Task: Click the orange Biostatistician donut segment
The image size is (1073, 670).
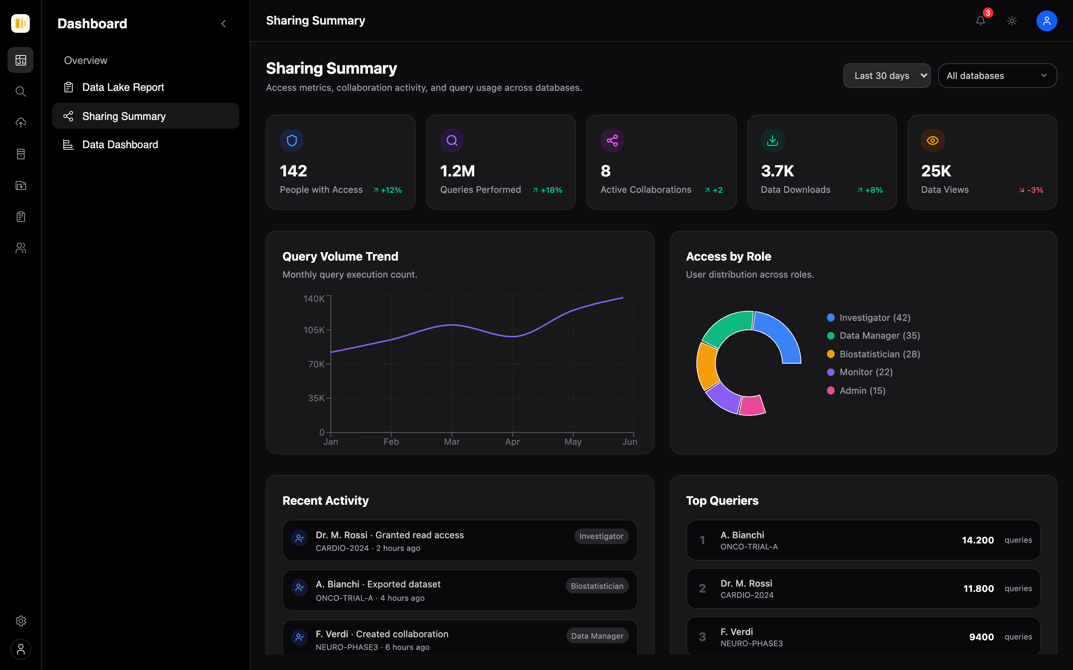Action: coord(707,367)
